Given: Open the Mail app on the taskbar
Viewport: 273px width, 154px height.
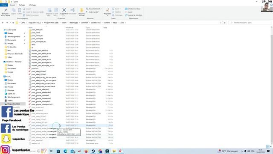Looking at the screenshot, I should [73, 151].
